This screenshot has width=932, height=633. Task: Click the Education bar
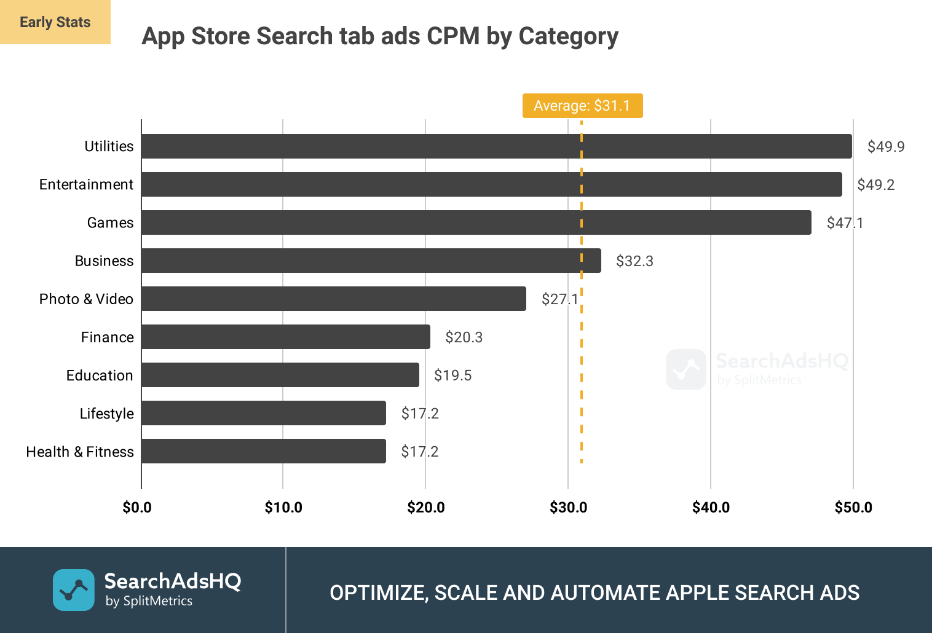coord(280,375)
